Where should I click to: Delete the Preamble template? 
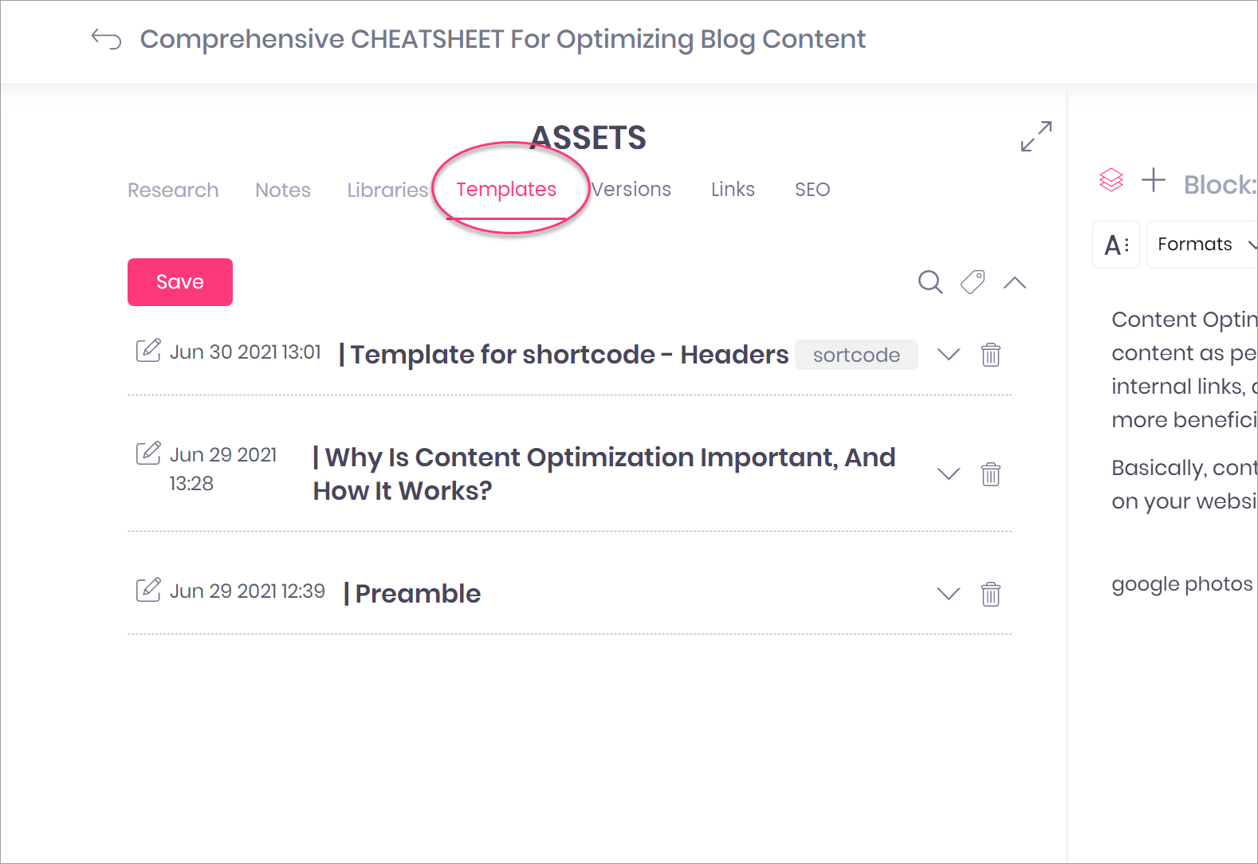[991, 594]
